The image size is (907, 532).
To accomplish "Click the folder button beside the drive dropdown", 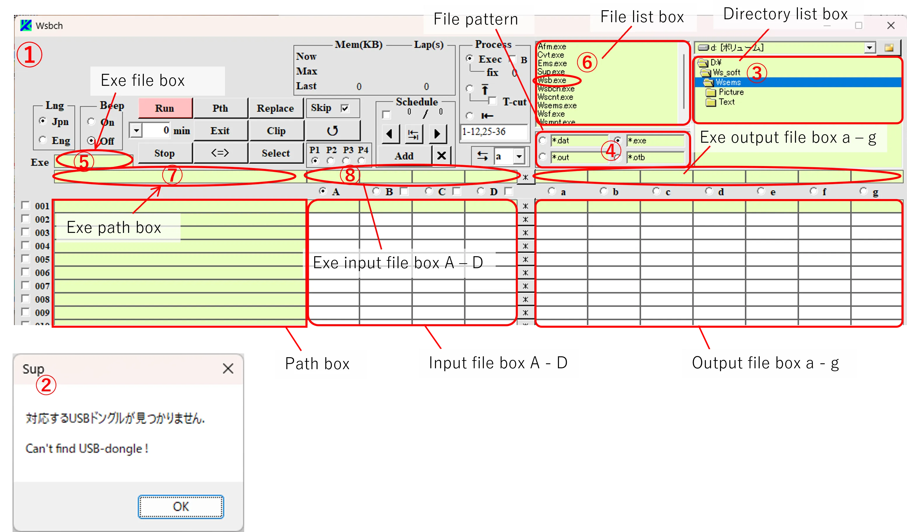I will point(889,48).
